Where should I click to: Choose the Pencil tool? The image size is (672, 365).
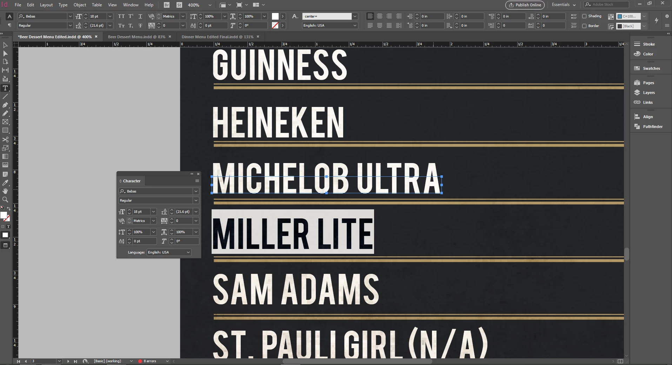tap(5, 113)
